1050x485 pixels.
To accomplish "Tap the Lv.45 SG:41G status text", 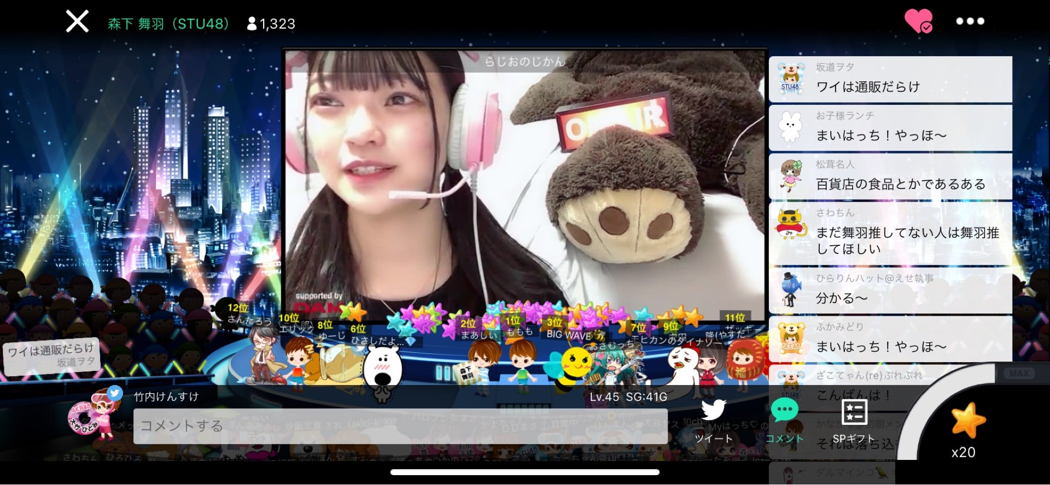I will pyautogui.click(x=628, y=397).
